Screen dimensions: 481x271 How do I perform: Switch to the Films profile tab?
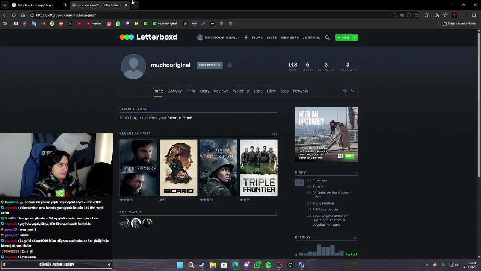pos(191,91)
